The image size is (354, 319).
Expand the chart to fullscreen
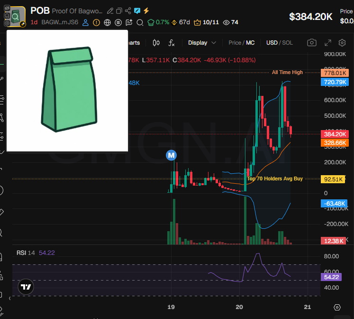point(328,43)
